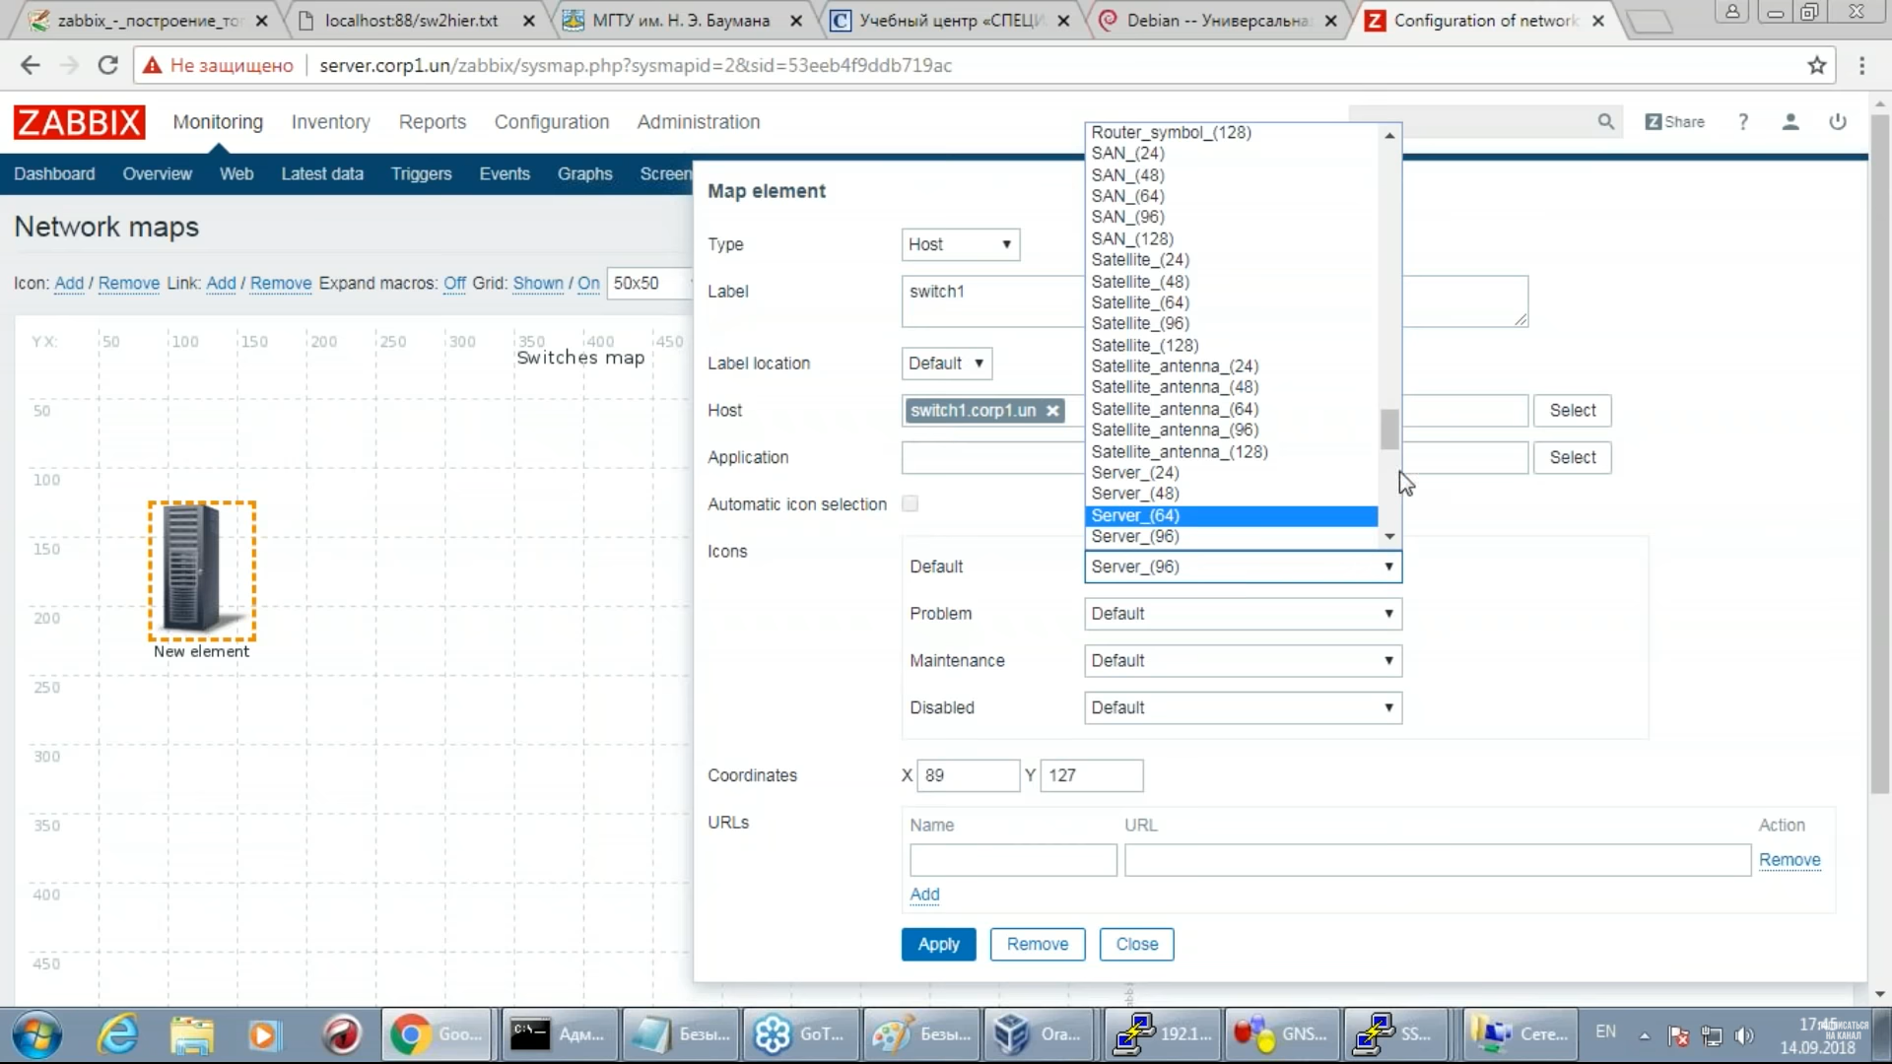
Task: Open Chrome from the Windows taskbar
Action: [x=410, y=1033]
